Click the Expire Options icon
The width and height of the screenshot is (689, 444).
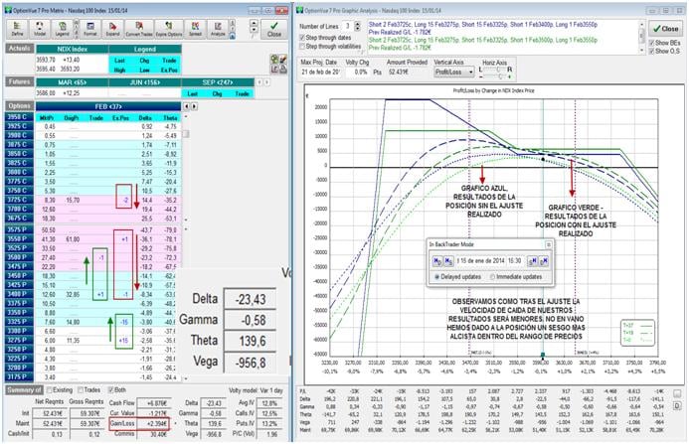169,27
